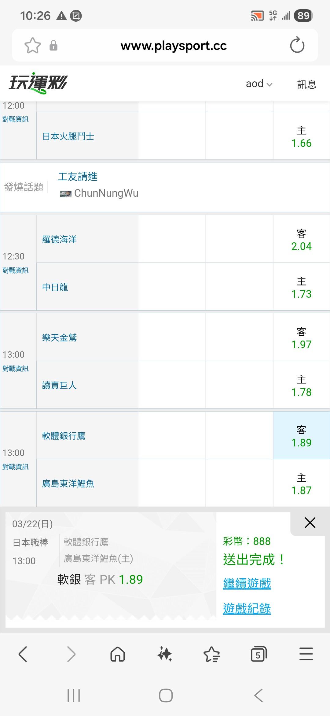Open the 工友請進 hot topic
This screenshot has width=330, height=716.
point(78,177)
